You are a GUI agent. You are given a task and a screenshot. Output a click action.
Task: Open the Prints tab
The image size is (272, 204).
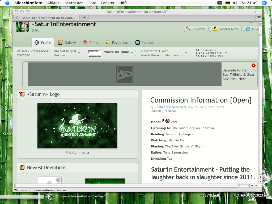point(91,42)
